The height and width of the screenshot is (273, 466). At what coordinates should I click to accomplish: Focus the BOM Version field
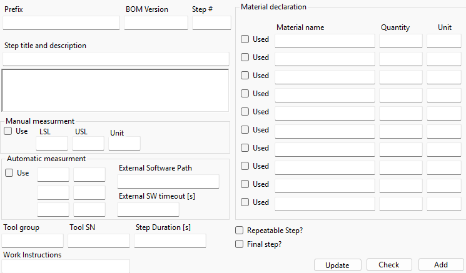click(156, 23)
